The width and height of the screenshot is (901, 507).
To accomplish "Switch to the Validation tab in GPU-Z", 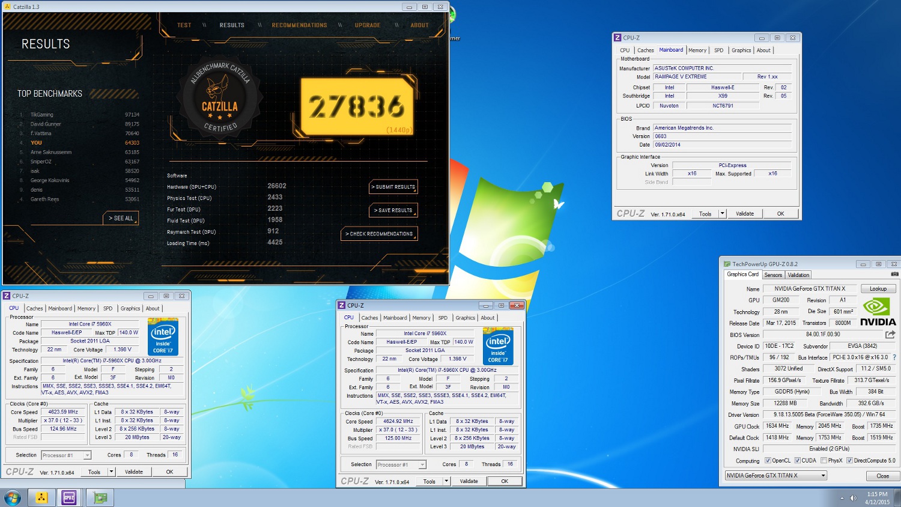I will click(798, 275).
